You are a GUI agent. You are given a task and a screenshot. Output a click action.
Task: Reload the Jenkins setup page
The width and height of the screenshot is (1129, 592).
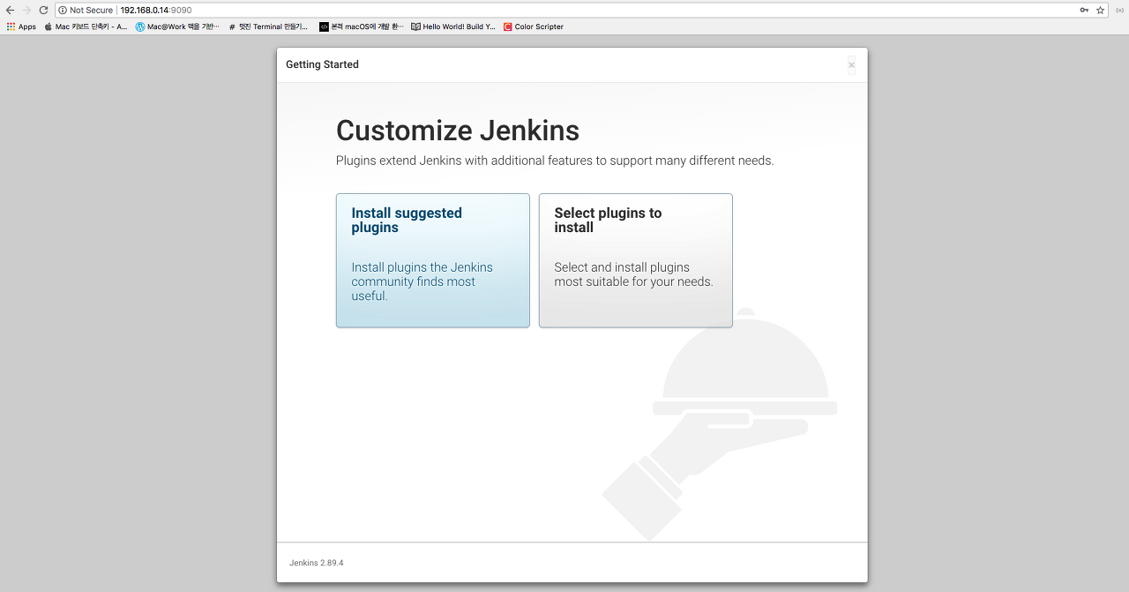coord(43,10)
